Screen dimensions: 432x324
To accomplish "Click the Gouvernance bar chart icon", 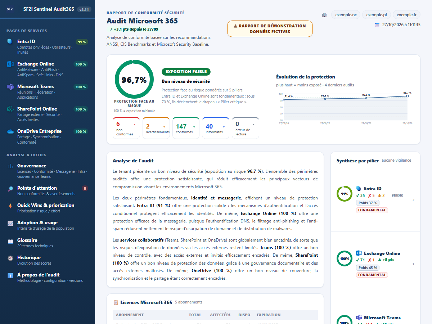I will click(10, 166).
